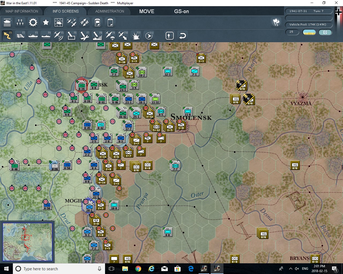Select Rail mode F2 icon

point(20,35)
